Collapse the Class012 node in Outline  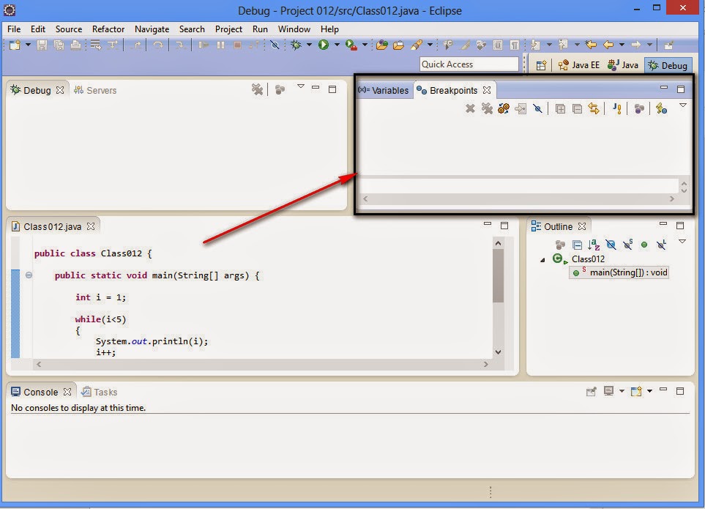pyautogui.click(x=542, y=259)
